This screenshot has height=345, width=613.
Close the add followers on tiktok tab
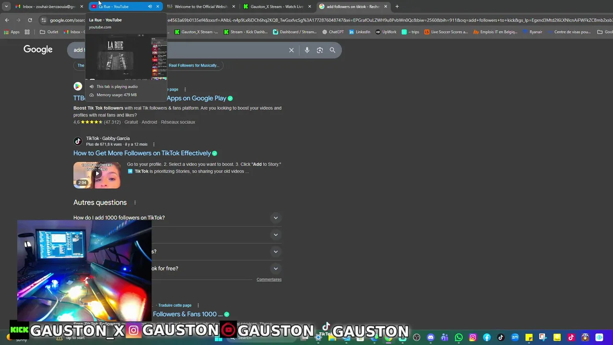386,7
